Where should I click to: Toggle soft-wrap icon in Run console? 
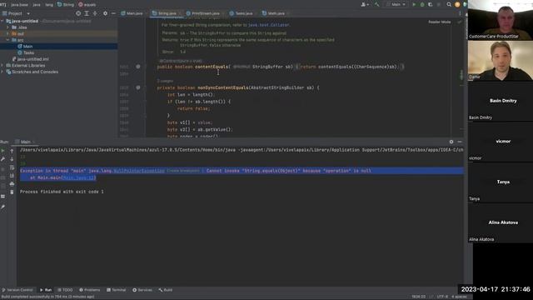pyautogui.click(x=12, y=167)
